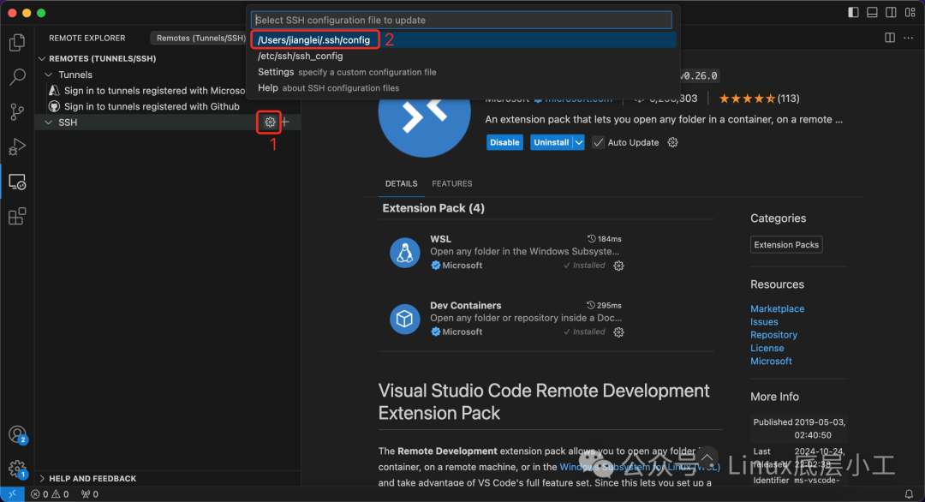
Task: Open the Accounts menu icon
Action: [x=17, y=434]
